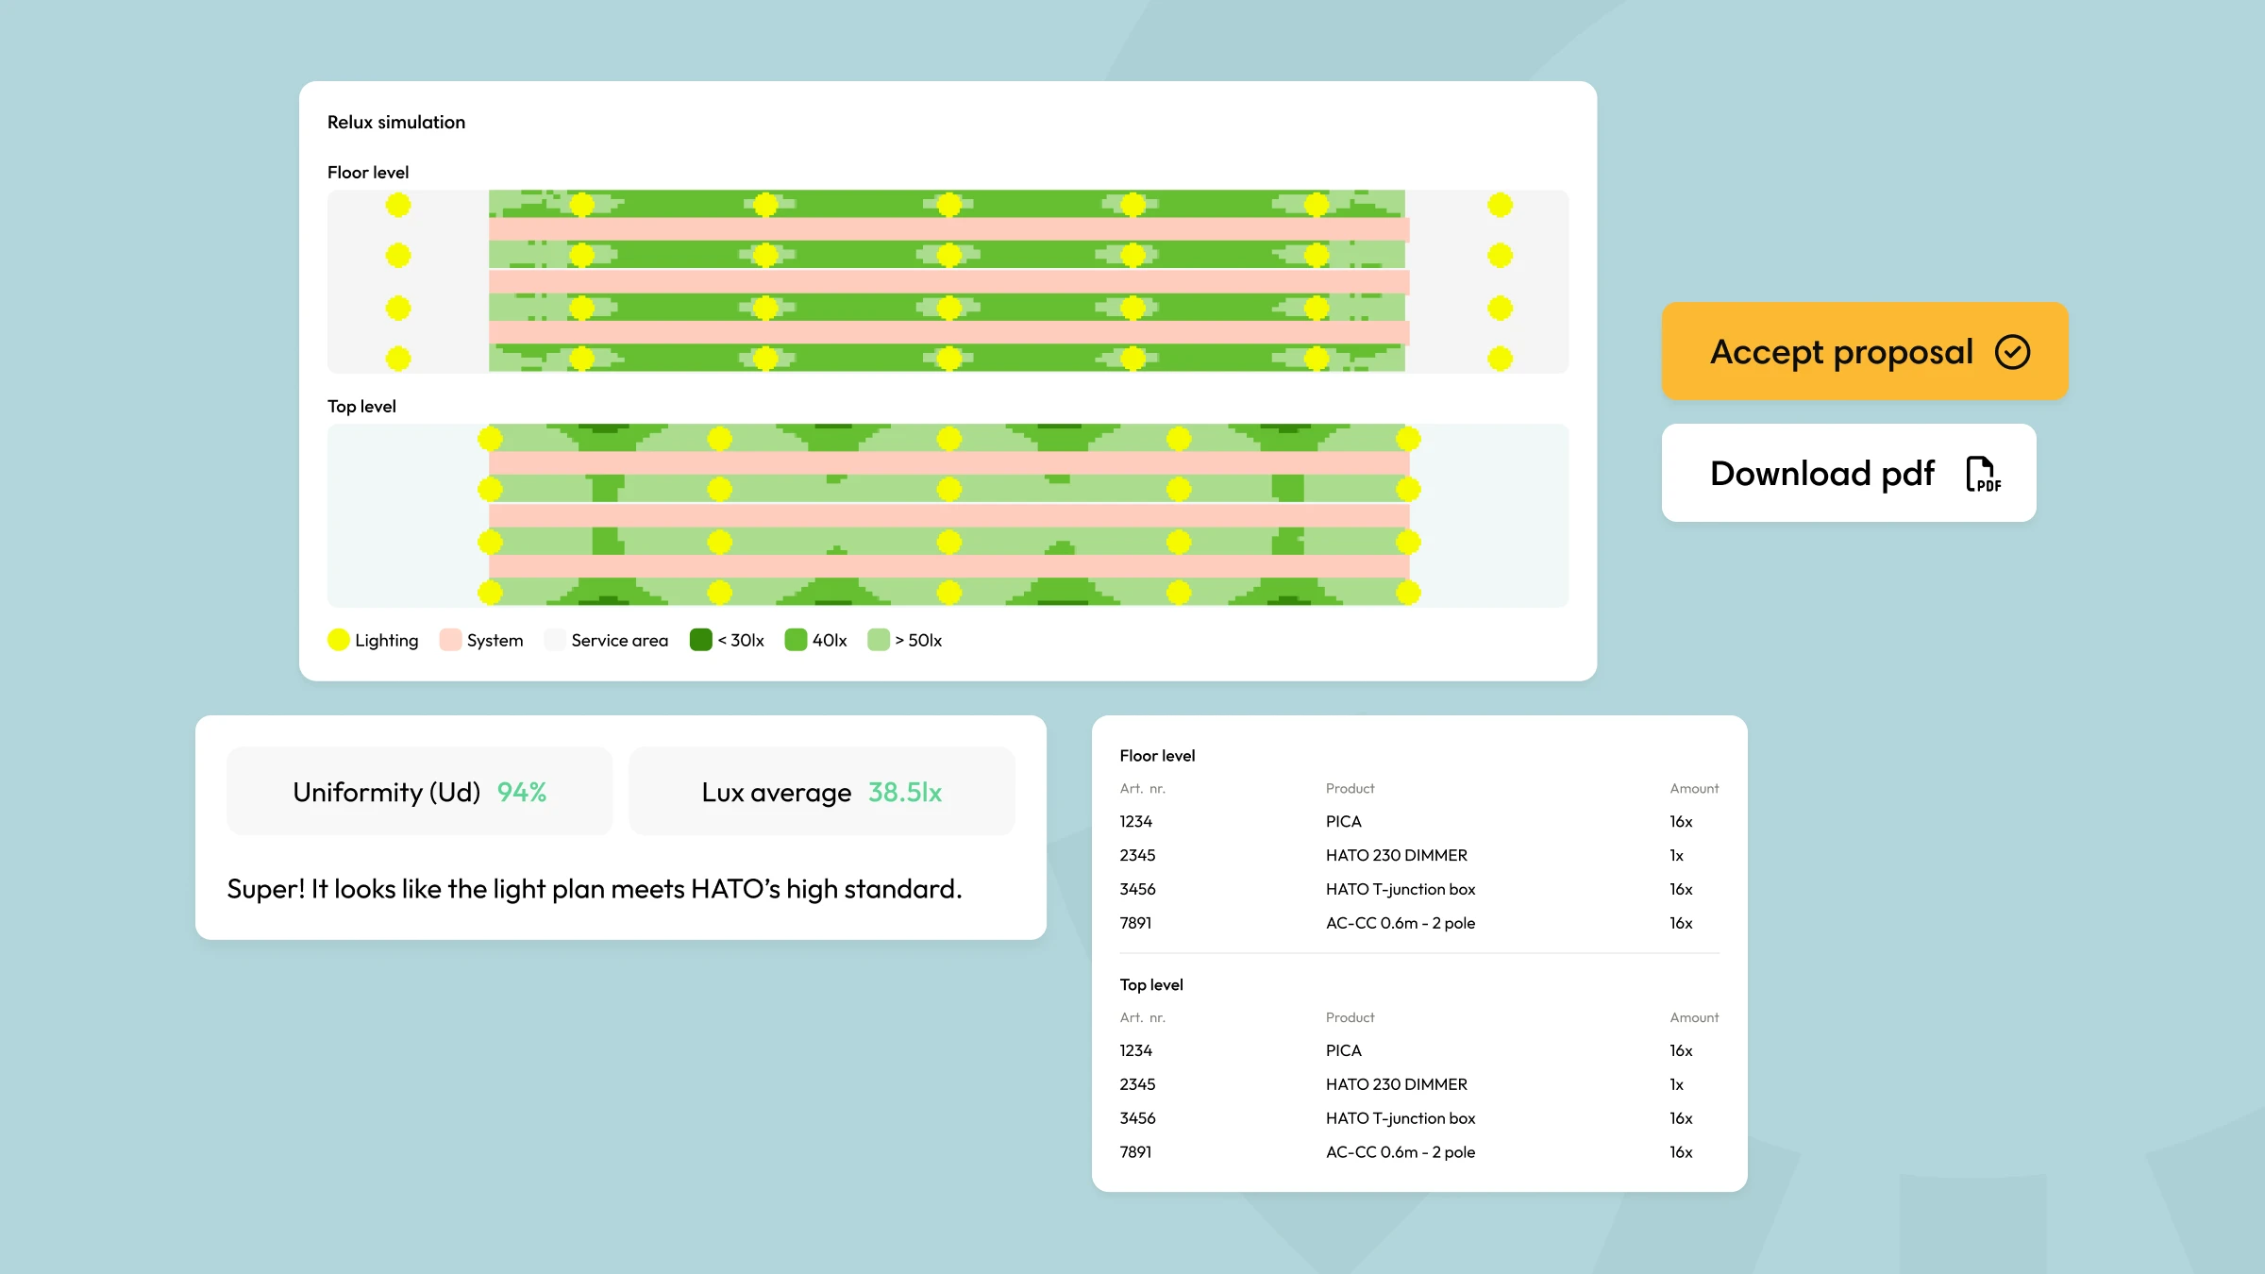The height and width of the screenshot is (1274, 2265).
Task: Click the Service area legend swatch
Action: (555, 640)
